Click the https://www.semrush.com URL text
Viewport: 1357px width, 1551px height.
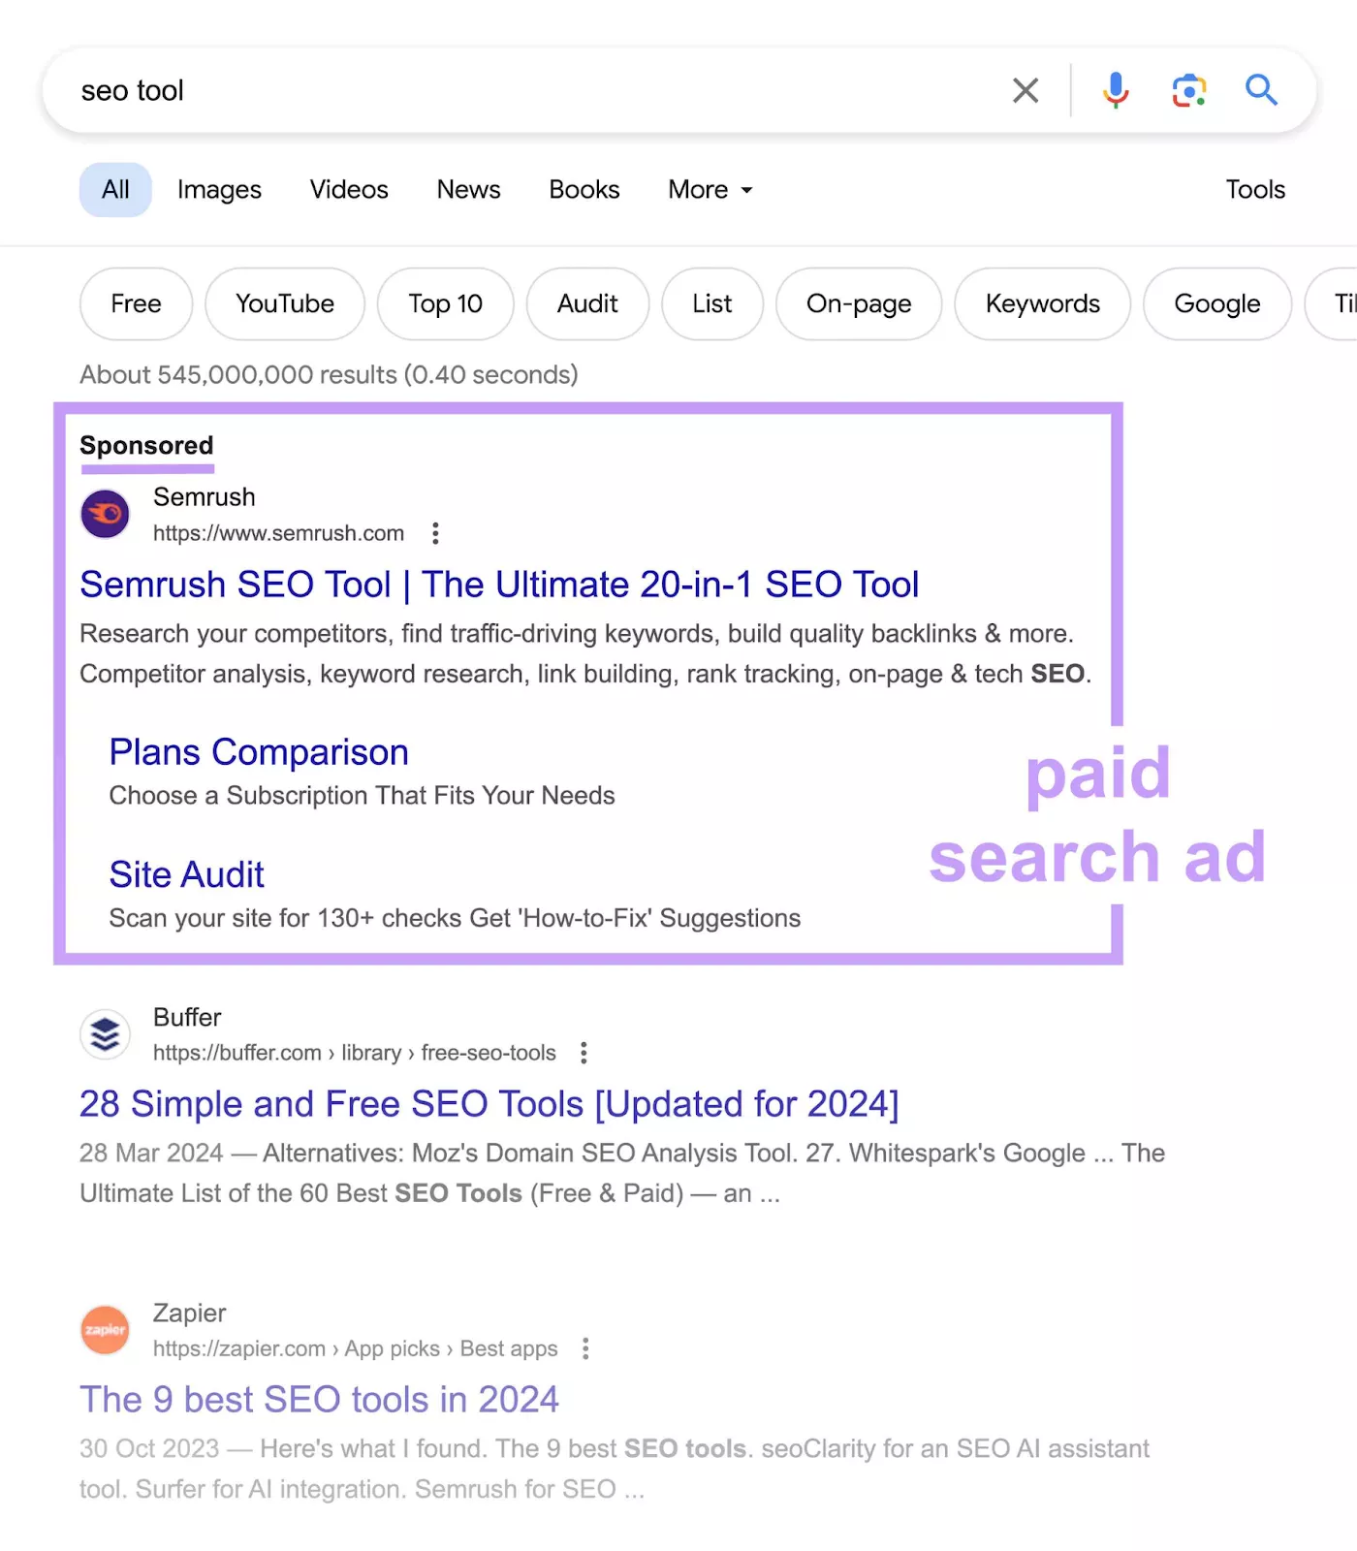278,533
